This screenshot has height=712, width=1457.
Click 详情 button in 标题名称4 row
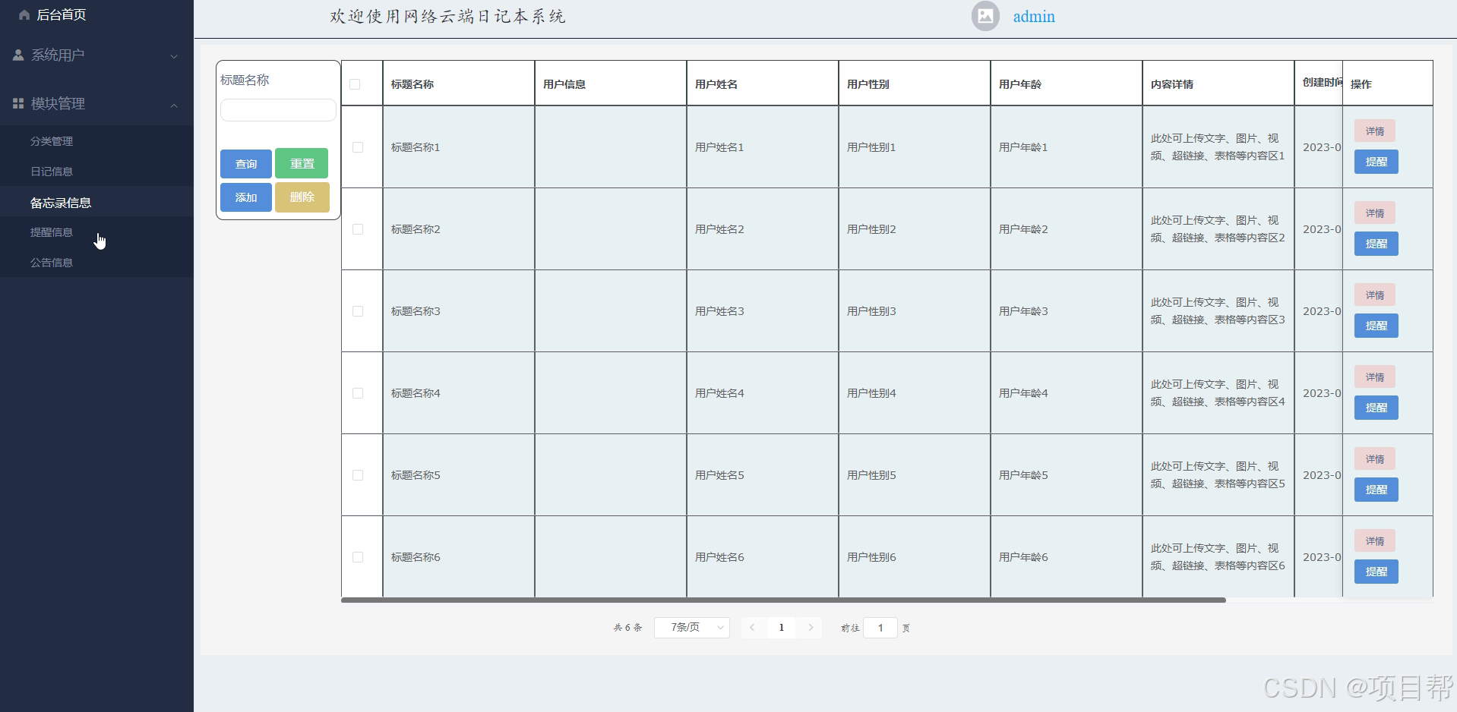(1375, 377)
